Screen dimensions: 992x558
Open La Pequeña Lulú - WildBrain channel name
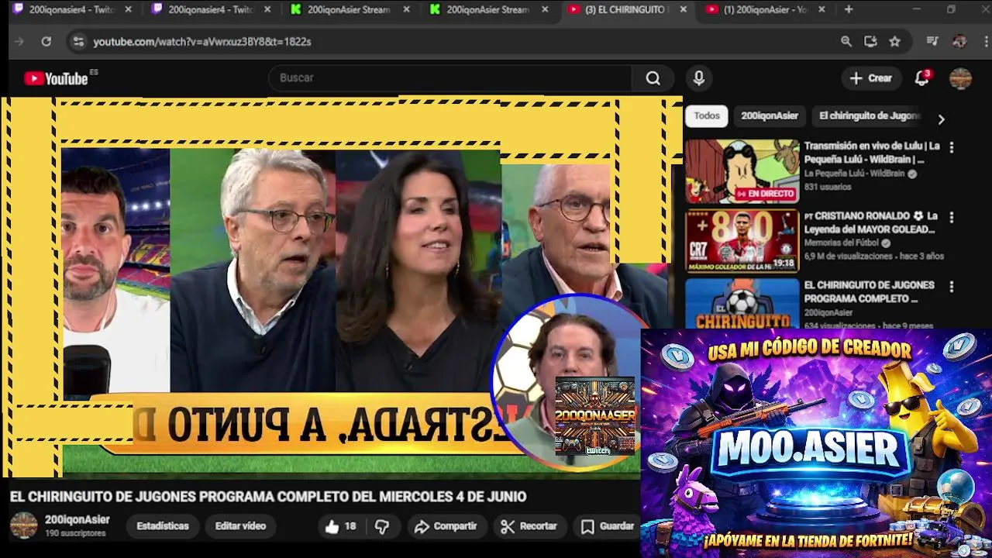[854, 174]
